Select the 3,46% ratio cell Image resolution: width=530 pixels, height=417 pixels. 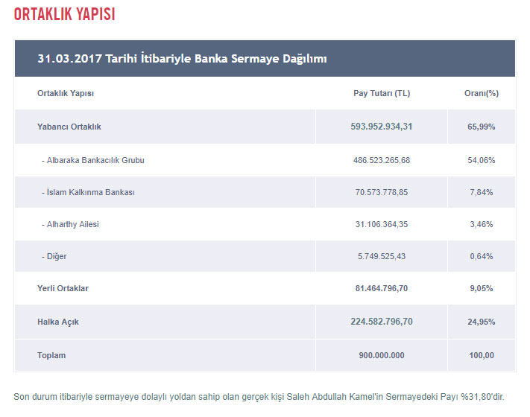pyautogui.click(x=482, y=224)
